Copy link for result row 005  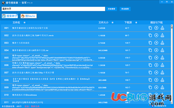(x=150, y=58)
